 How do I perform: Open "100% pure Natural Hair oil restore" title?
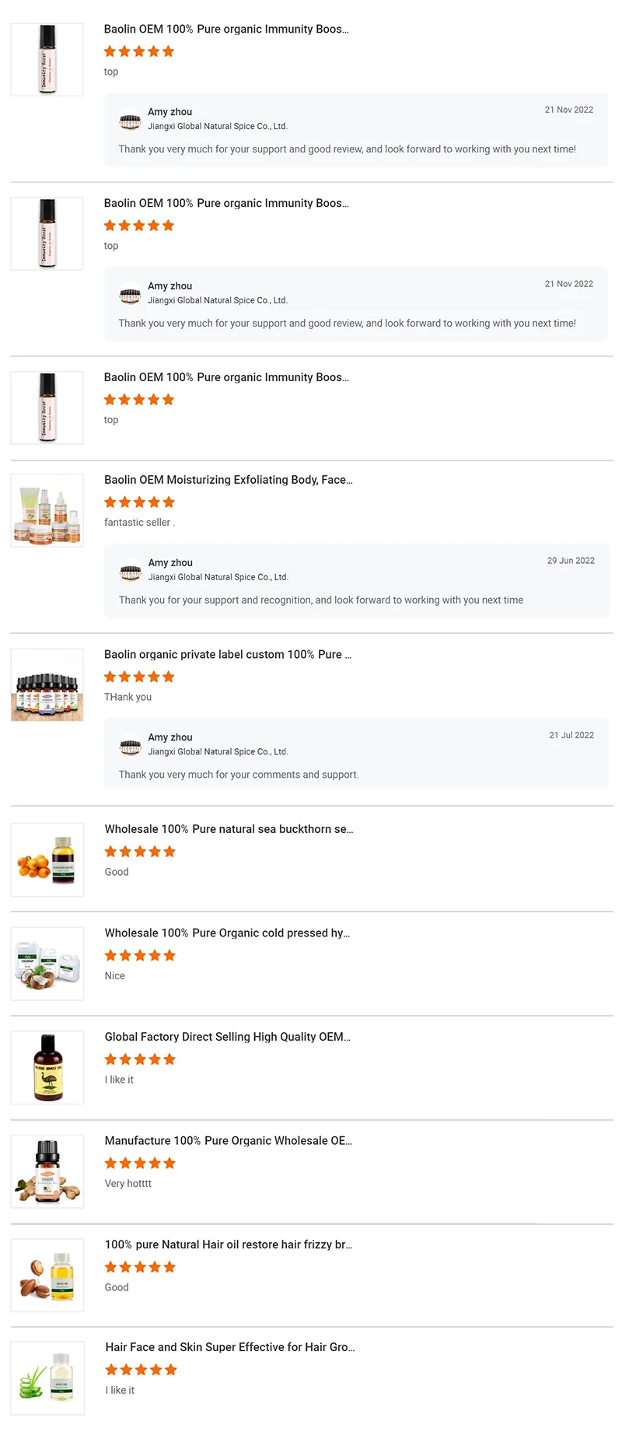(228, 1244)
